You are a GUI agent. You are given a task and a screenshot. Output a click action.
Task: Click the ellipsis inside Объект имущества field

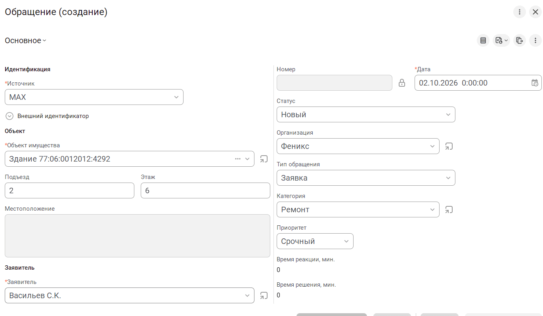(x=238, y=159)
